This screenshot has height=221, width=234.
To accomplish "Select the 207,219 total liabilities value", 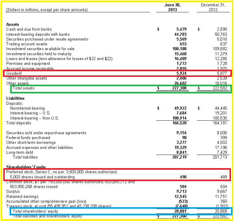I will 179,157.
